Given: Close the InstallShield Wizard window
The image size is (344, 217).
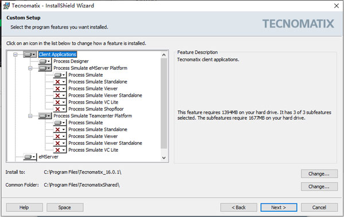Looking at the screenshot, I should 337,6.
